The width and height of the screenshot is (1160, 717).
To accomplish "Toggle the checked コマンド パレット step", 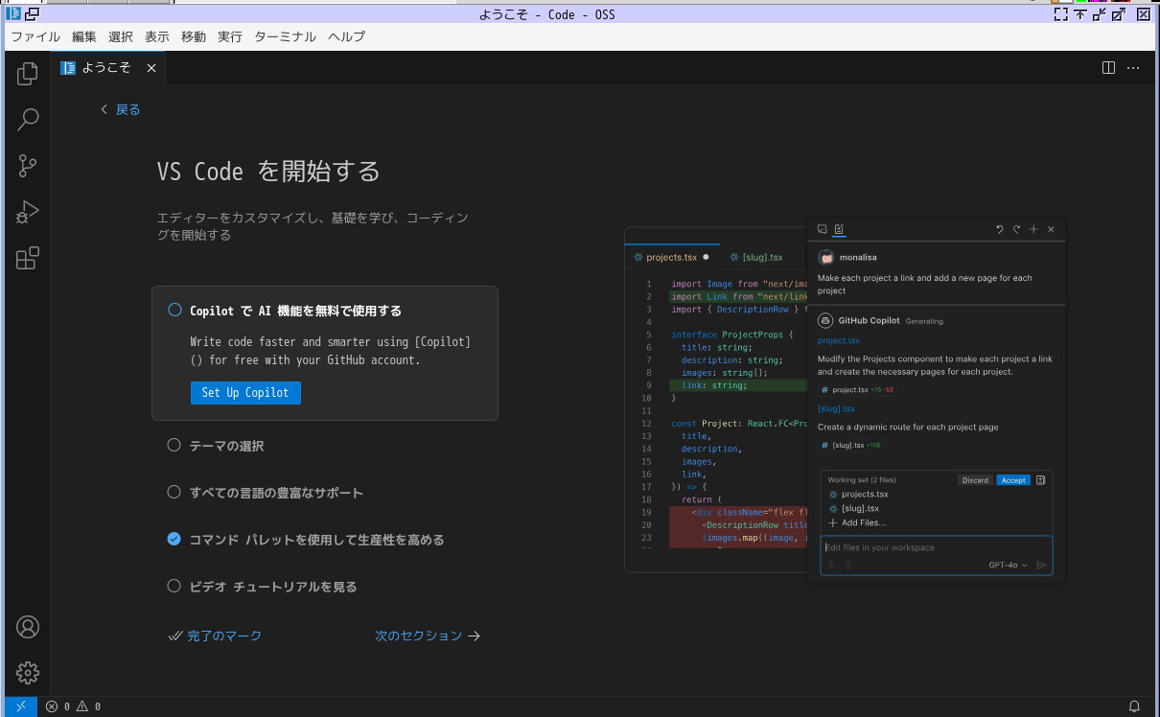I will (174, 540).
